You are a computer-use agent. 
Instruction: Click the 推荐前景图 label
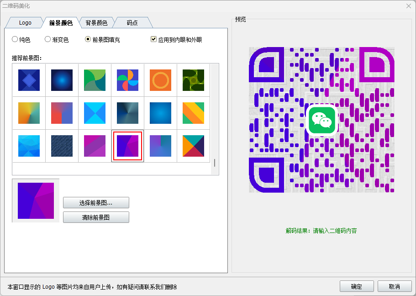click(x=27, y=58)
